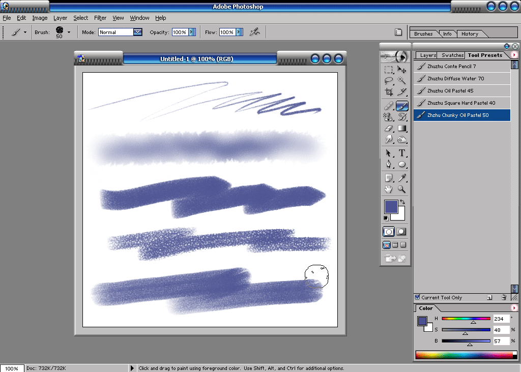
Task: Click the zoom percentage field in status bar
Action: [12, 368]
